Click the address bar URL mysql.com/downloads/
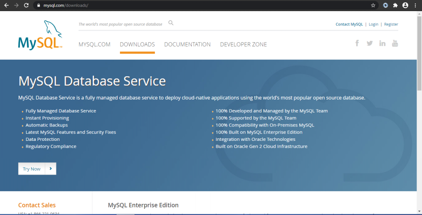Viewport: 422px width, 215px height. pos(66,5)
